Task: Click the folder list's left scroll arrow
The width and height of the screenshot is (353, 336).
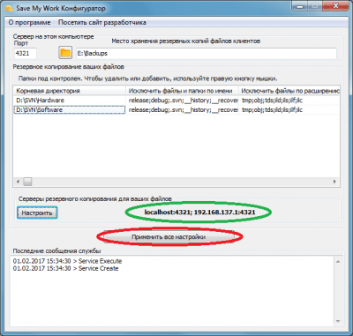Action: (18, 182)
